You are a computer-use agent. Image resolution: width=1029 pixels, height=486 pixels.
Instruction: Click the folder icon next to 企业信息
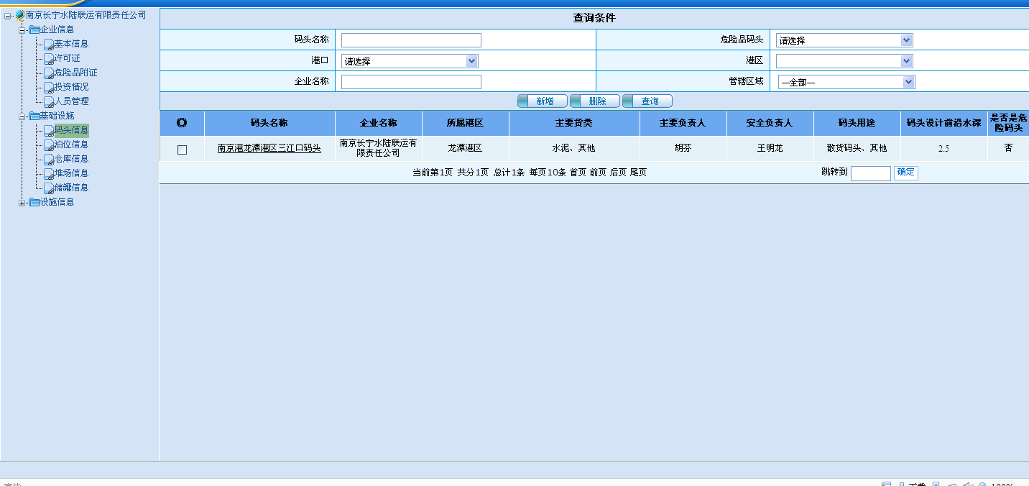tap(34, 29)
